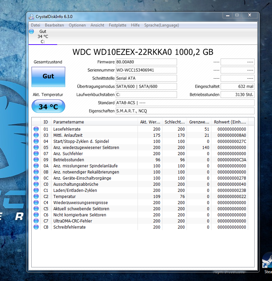
Task: Click status icon for Geräte-Einschaltvorgänge row
Action: pyautogui.click(x=36, y=178)
